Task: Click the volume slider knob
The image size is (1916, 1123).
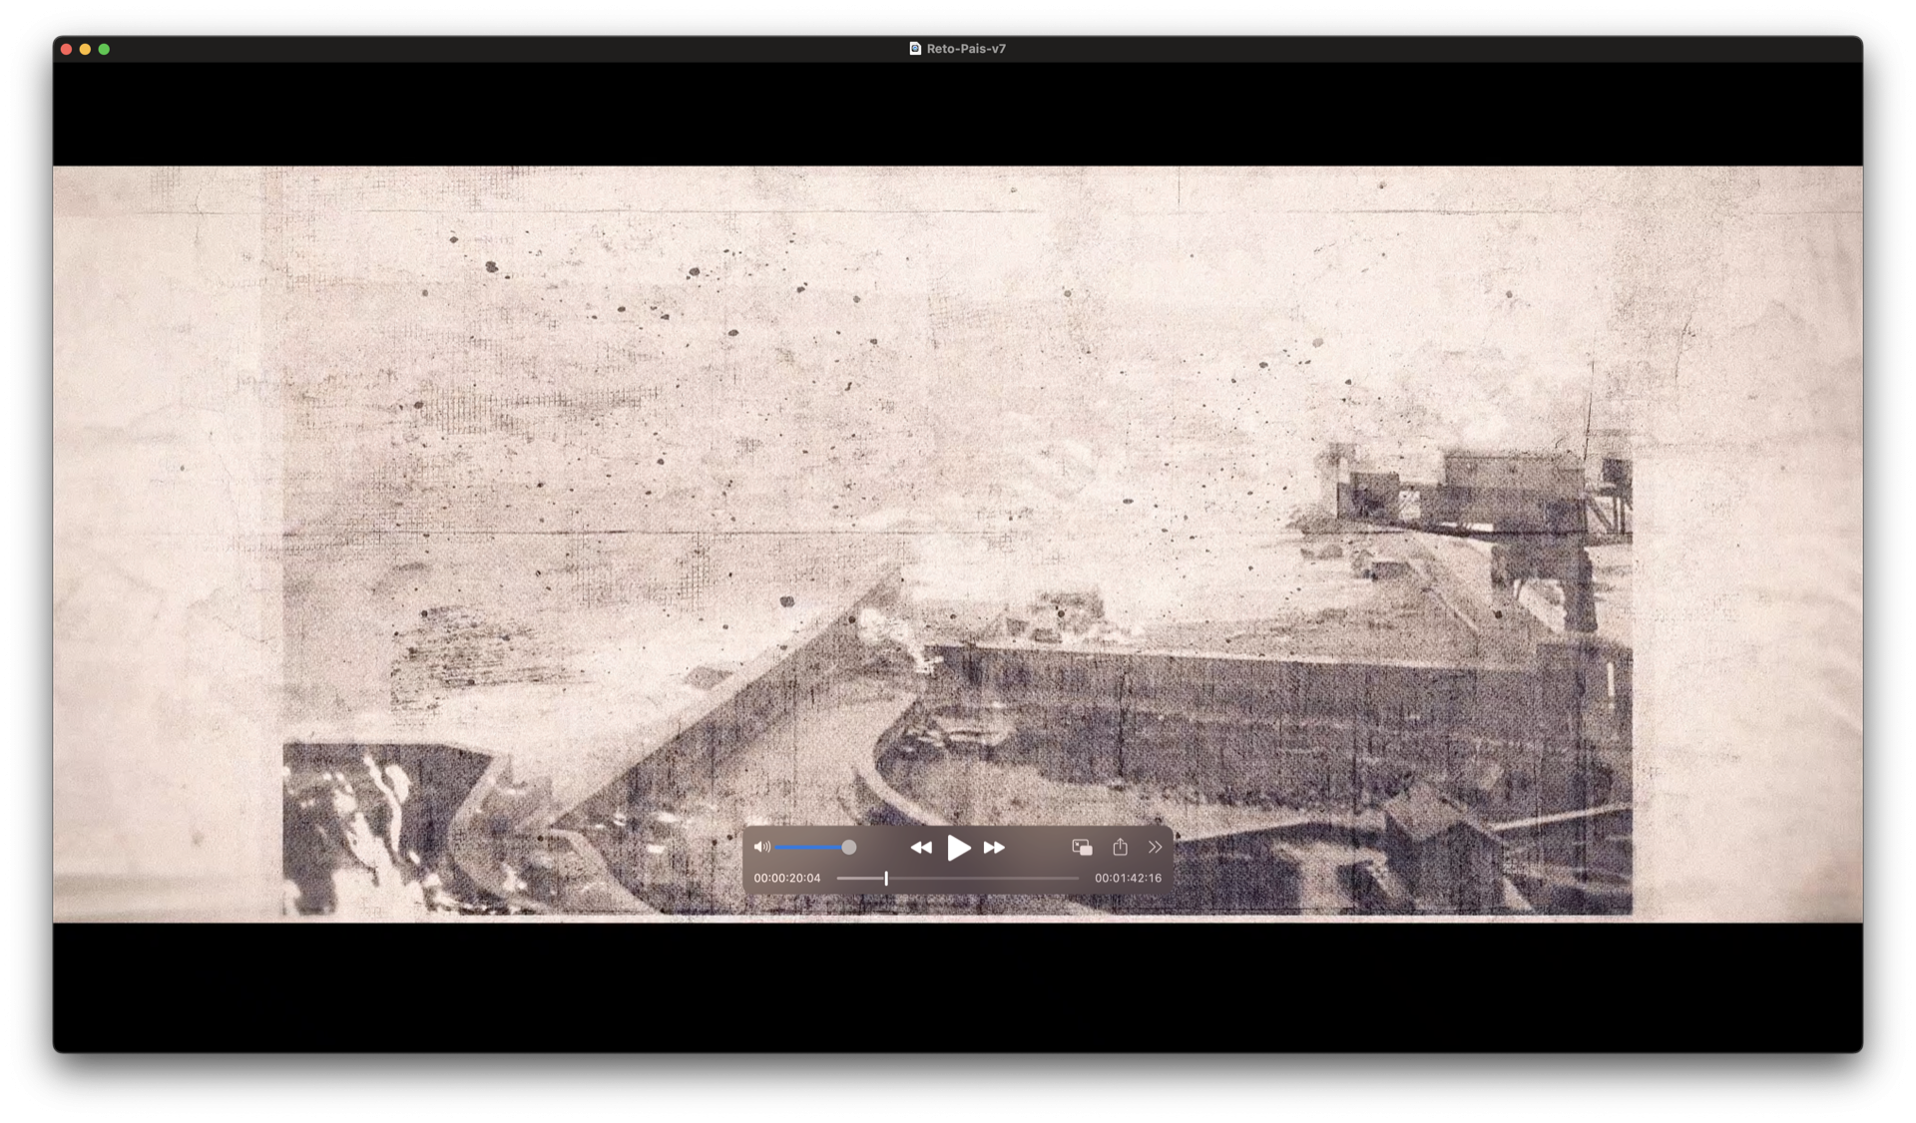Action: tap(848, 847)
